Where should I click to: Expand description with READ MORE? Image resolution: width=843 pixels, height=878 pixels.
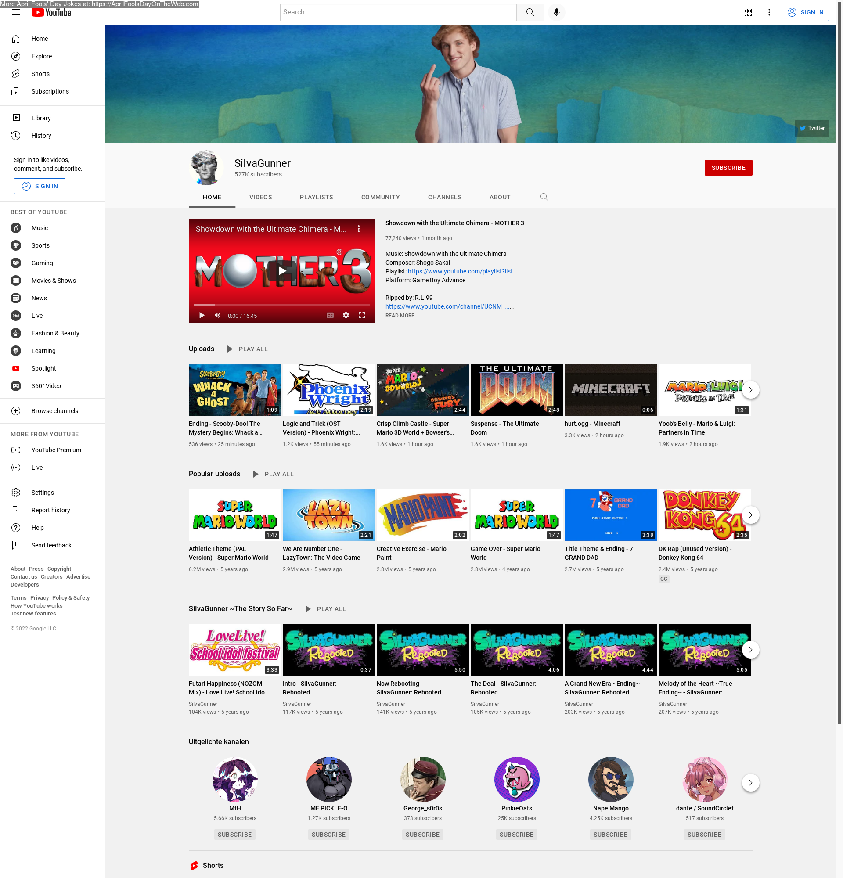point(400,316)
